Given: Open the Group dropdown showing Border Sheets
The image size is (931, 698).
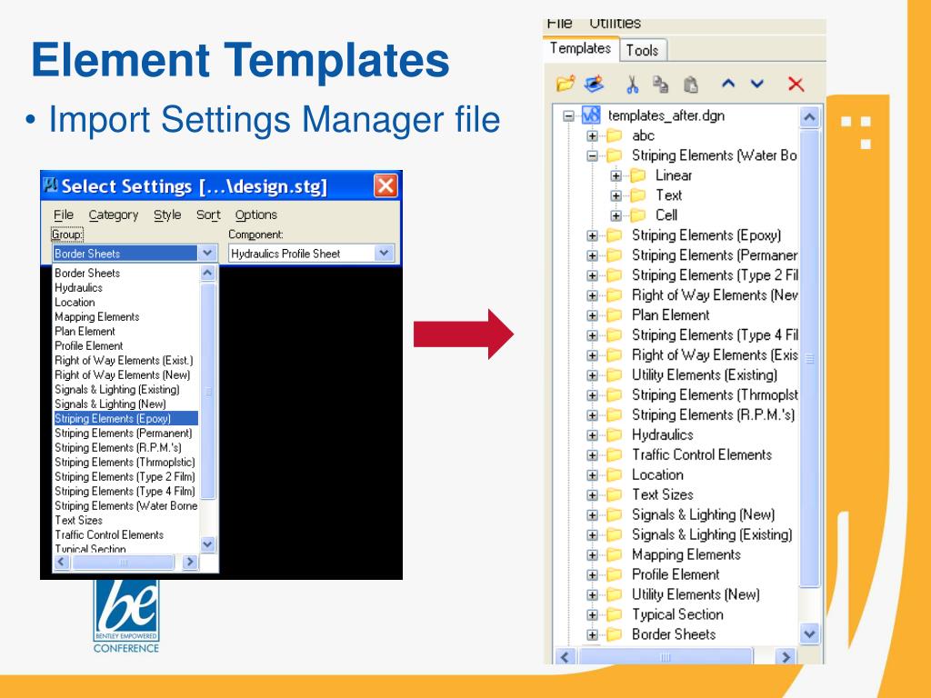Looking at the screenshot, I should (x=207, y=254).
